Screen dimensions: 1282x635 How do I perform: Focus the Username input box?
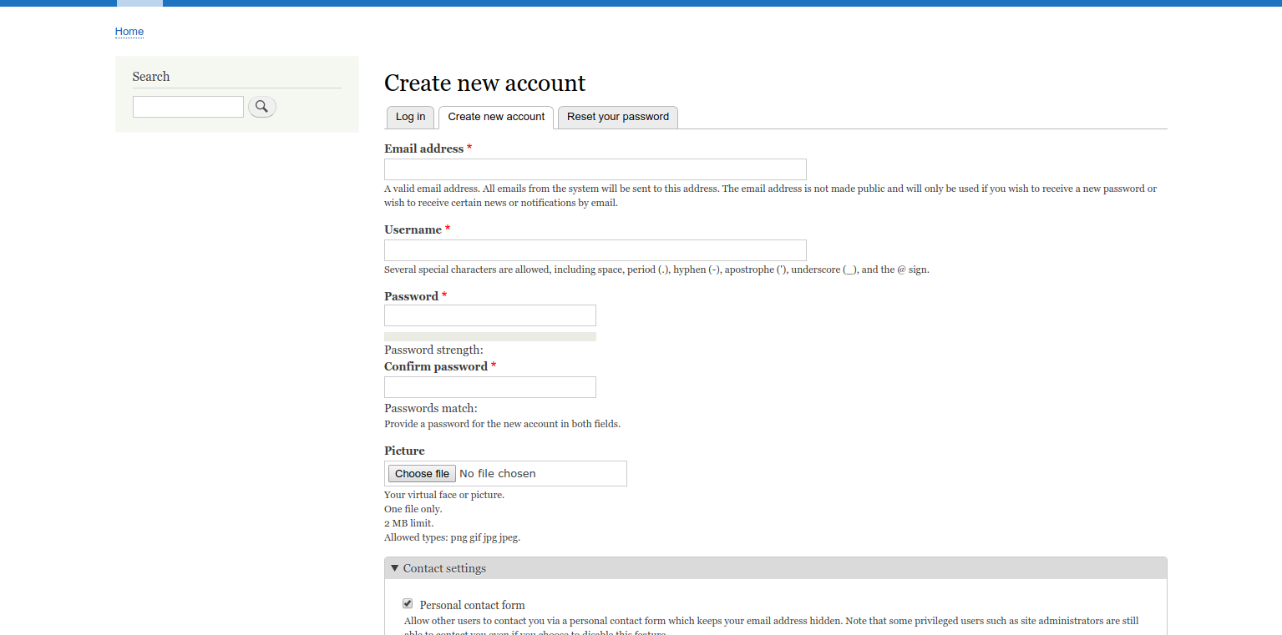(x=595, y=249)
